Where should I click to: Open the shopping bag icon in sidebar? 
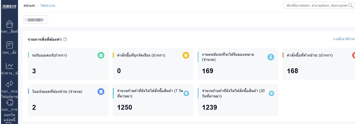(x=10, y=24)
